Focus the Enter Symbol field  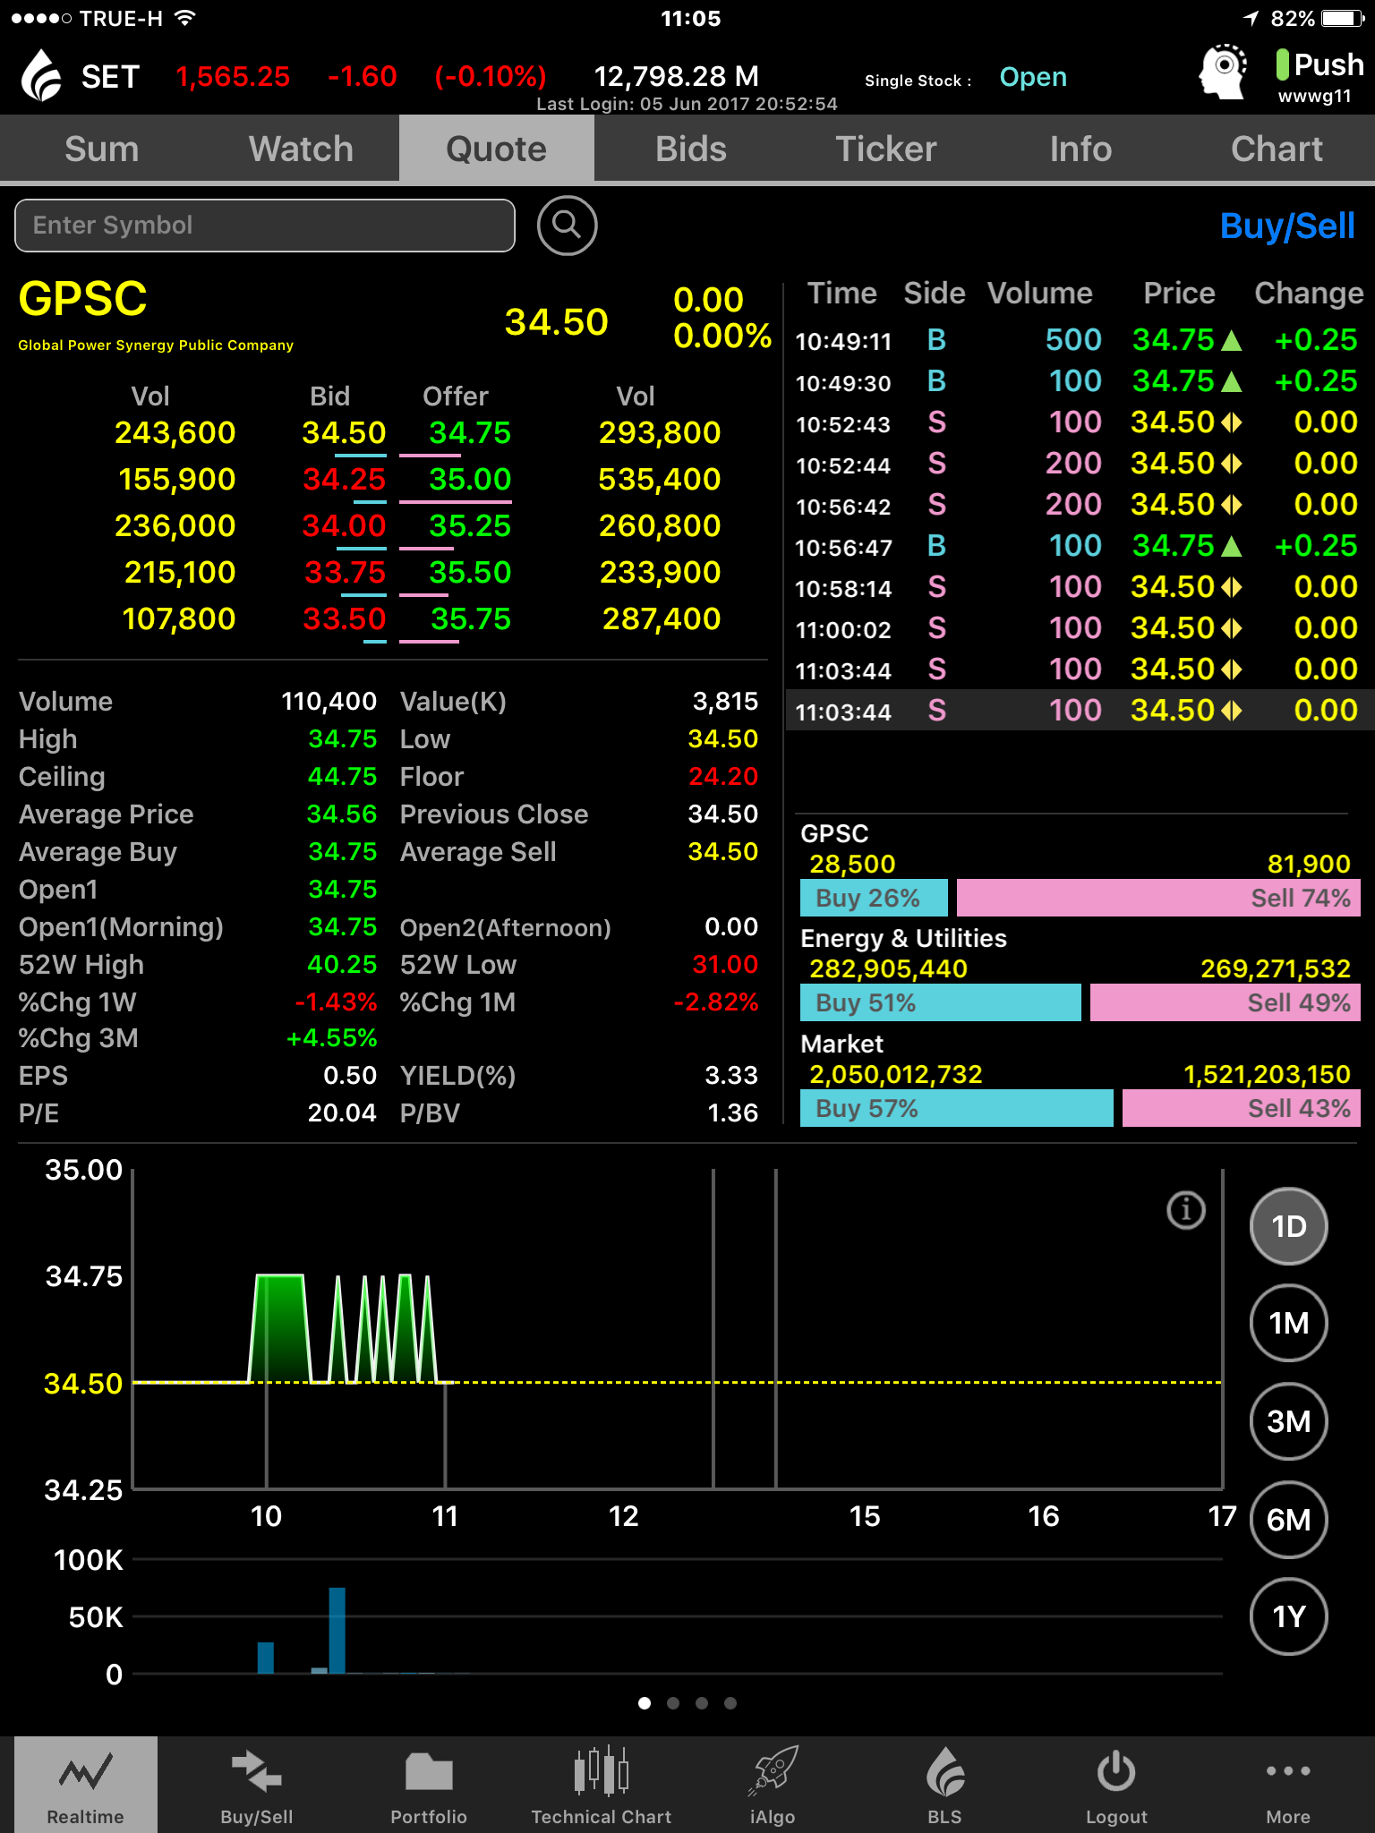tap(265, 226)
